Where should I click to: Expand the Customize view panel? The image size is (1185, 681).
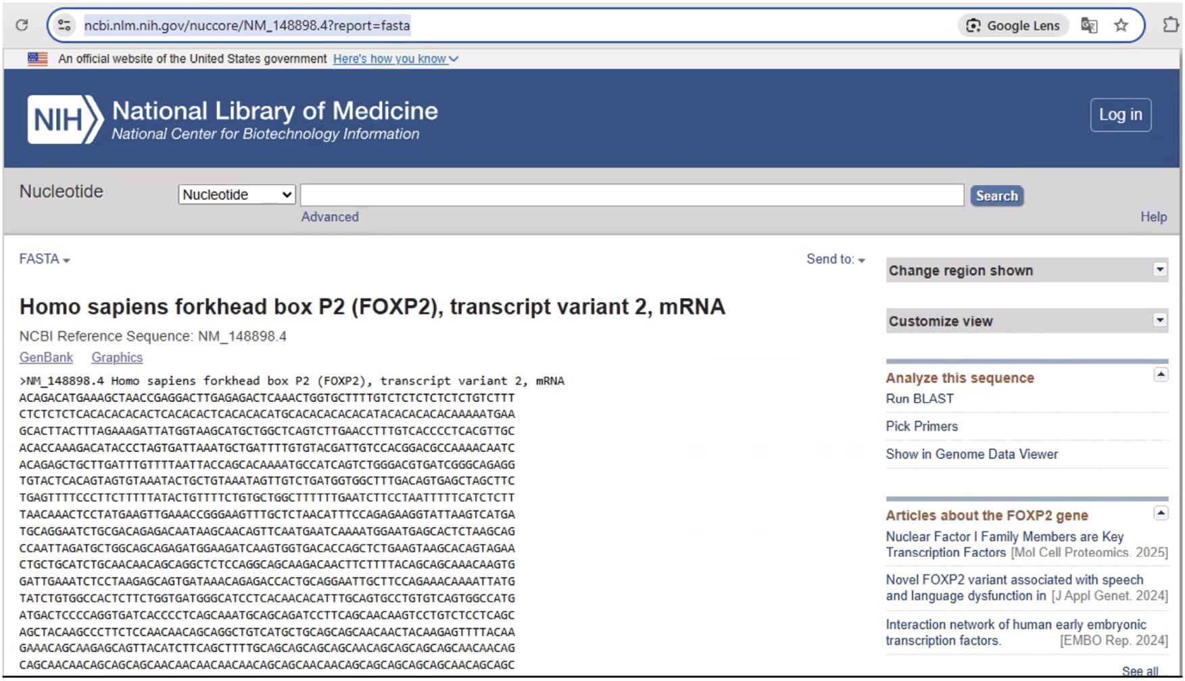pos(1159,321)
